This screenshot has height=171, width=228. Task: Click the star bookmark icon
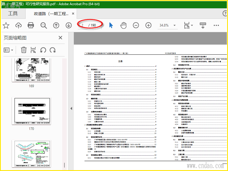point(6,25)
